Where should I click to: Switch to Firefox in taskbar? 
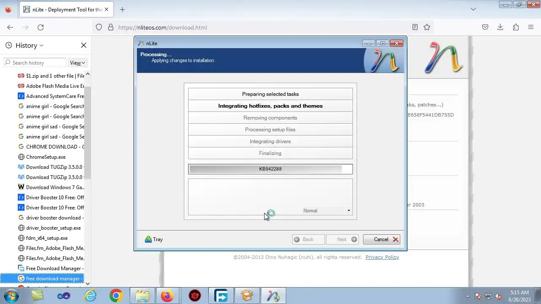(168, 296)
